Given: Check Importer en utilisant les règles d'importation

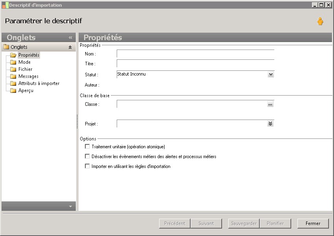Looking at the screenshot, I should [x=87, y=166].
